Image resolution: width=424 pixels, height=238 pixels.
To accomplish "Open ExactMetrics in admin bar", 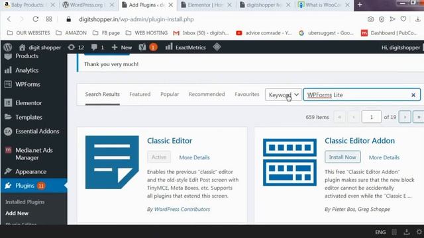I will pos(185,48).
